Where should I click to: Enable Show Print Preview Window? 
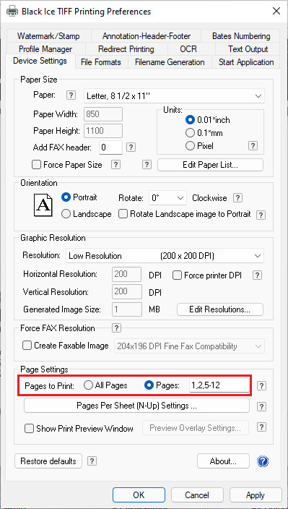(29, 429)
